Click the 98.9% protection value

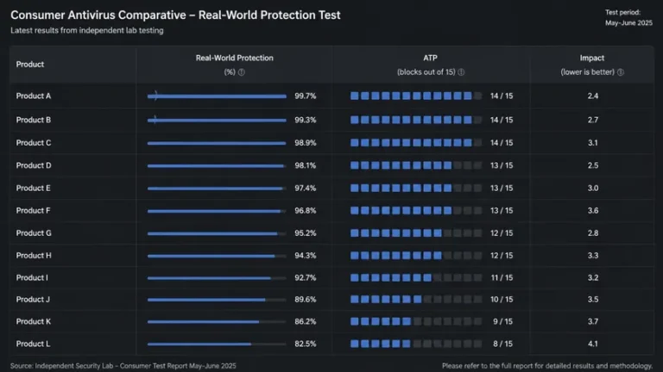pyautogui.click(x=306, y=143)
